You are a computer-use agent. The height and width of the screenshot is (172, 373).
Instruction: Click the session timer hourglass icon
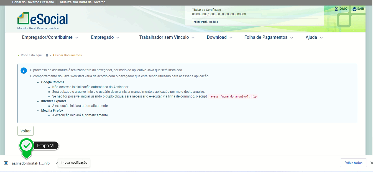[336, 9]
